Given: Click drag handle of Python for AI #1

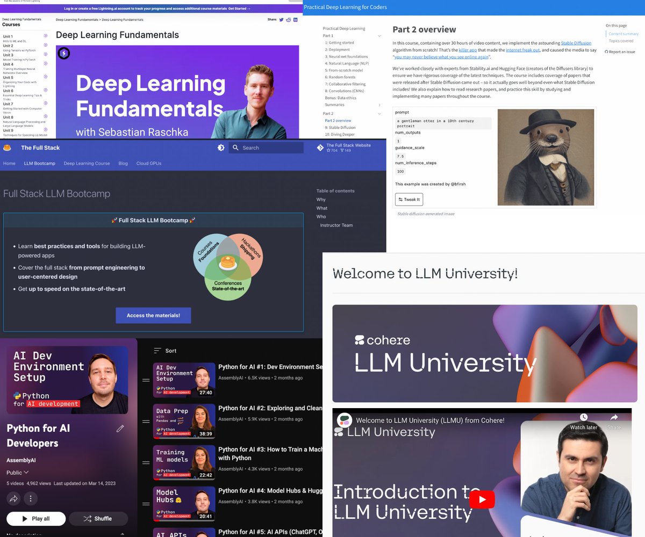Looking at the screenshot, I should tap(146, 380).
